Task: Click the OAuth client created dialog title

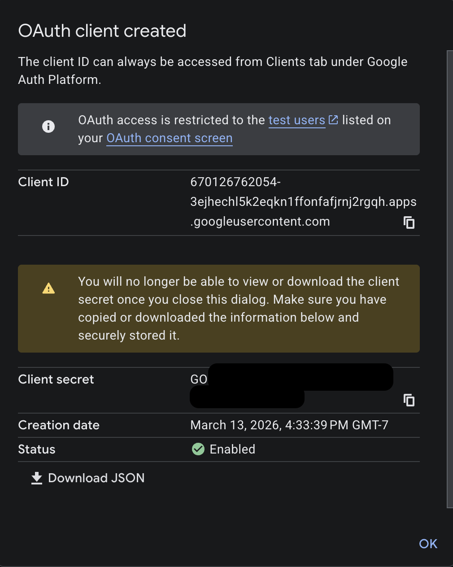Action: coord(102,31)
